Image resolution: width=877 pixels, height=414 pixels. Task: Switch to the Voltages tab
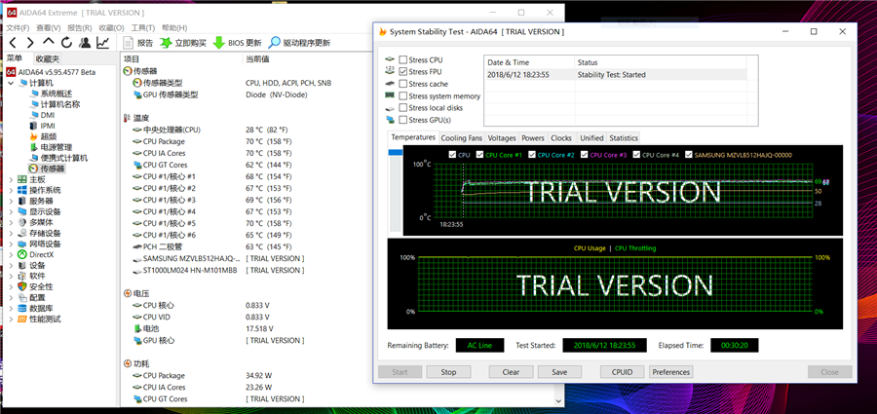click(x=502, y=138)
